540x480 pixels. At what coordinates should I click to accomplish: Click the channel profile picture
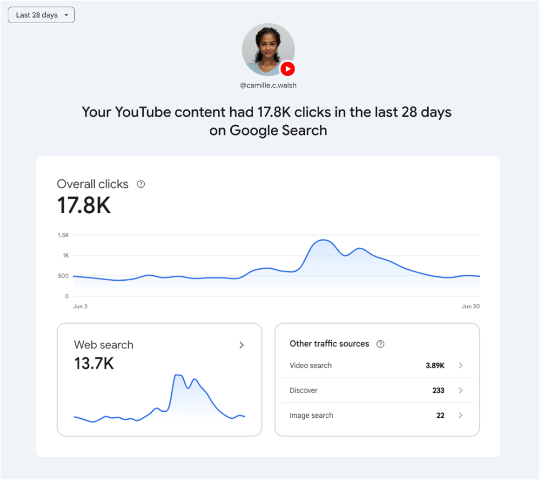268,50
